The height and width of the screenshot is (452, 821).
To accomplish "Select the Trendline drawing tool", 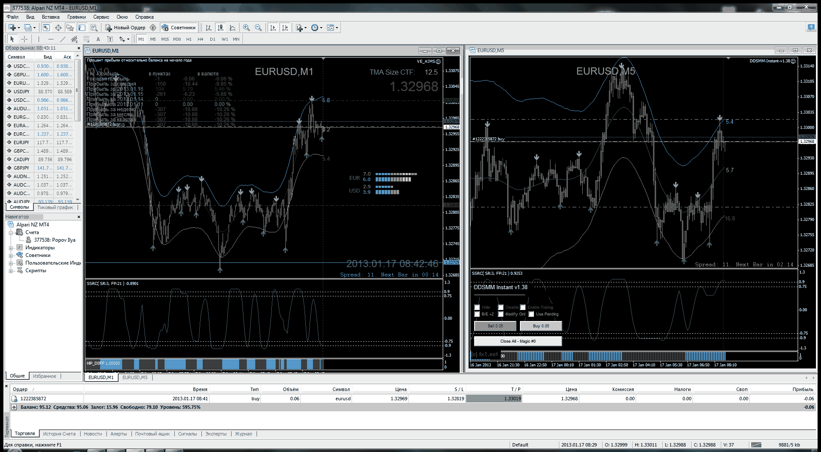I will tap(63, 39).
